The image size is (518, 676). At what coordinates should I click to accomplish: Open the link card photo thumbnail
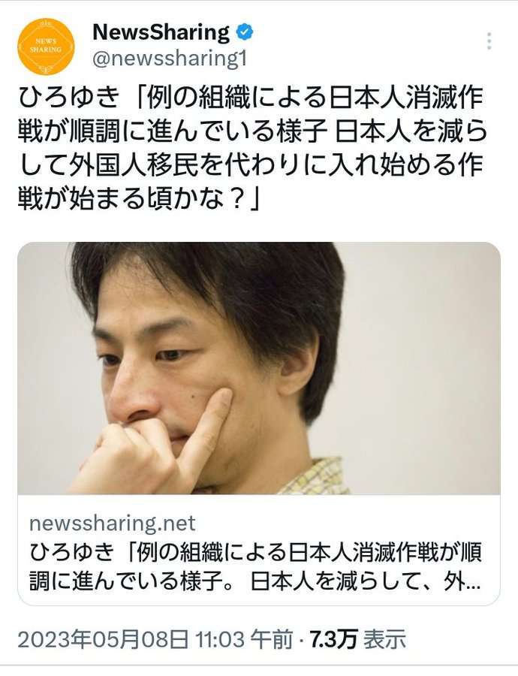(258, 368)
